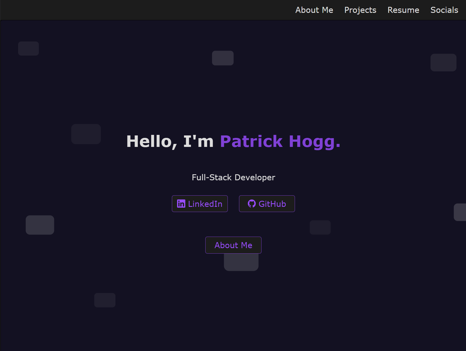Viewport: 466px width, 351px height.
Task: Click the GitHub octocat icon
Action: 252,204
